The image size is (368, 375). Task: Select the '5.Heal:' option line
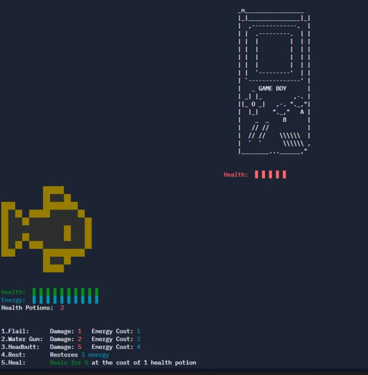coord(99,363)
